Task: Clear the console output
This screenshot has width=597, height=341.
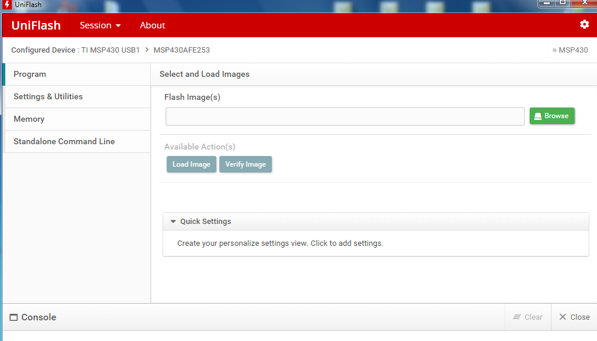Action: click(x=528, y=317)
